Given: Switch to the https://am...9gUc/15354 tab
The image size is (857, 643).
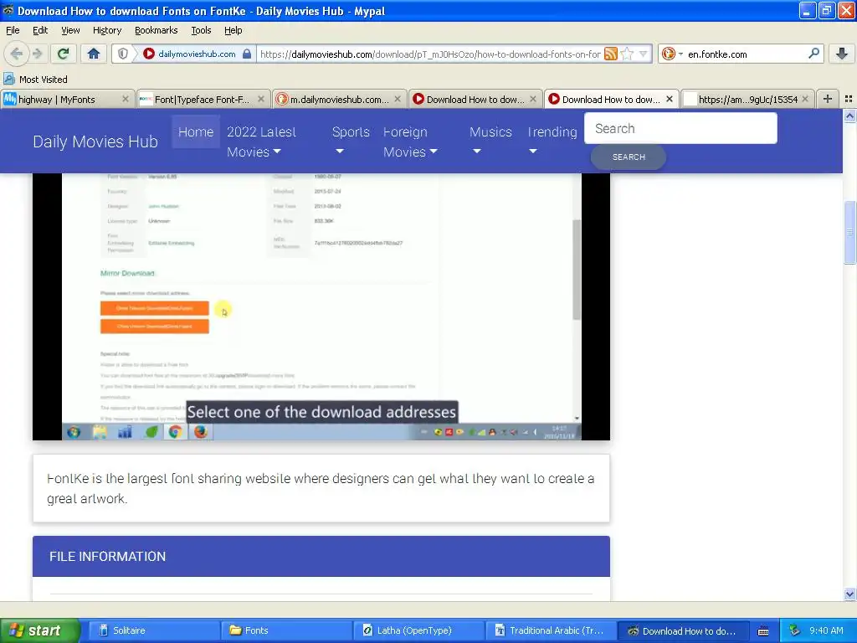Looking at the screenshot, I should click(747, 99).
